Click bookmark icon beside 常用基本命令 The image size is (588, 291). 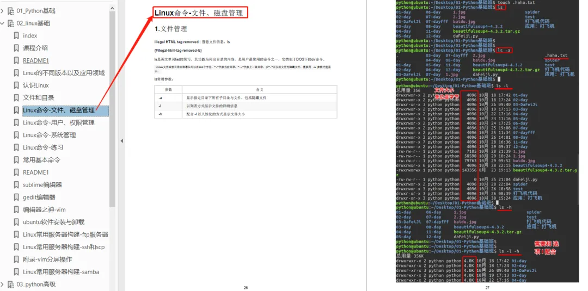coord(16,160)
